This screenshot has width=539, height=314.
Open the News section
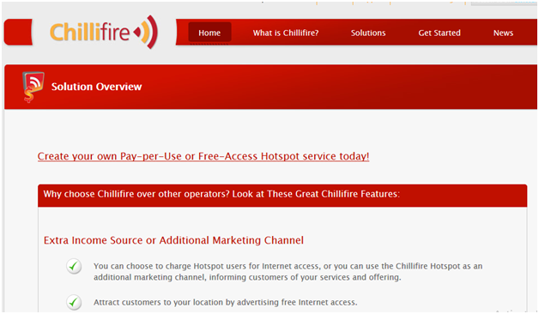coord(503,33)
